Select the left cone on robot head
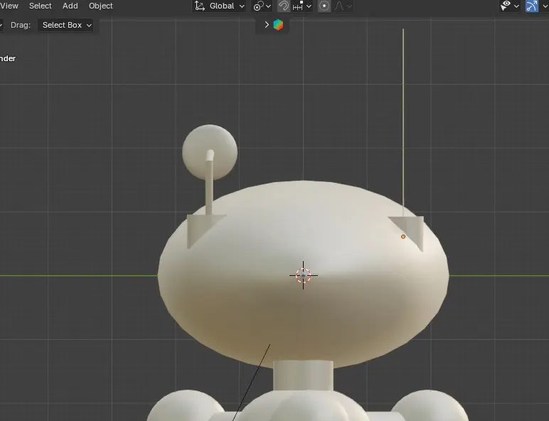Image resolution: width=549 pixels, height=421 pixels. click(201, 227)
